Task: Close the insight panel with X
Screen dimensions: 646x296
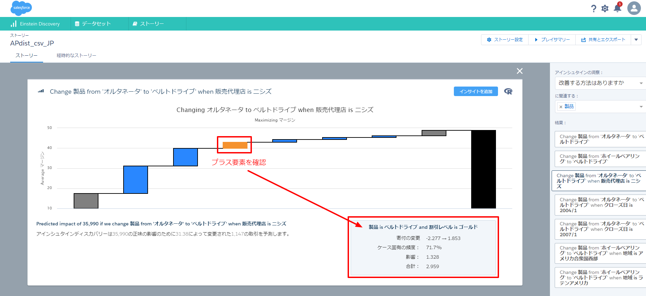Action: click(x=519, y=71)
